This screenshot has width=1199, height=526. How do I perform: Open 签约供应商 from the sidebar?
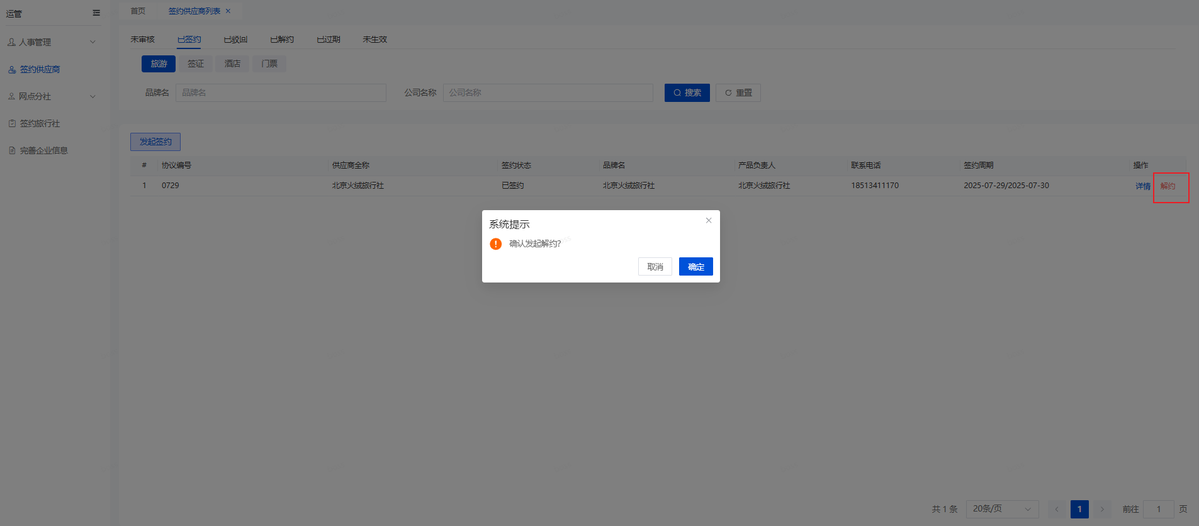coord(40,69)
